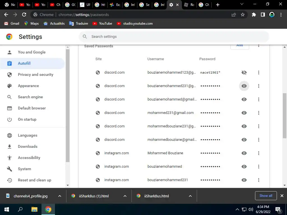The image size is (287, 215).
Task: Open Chrome profile avatar
Action: pos(272,15)
